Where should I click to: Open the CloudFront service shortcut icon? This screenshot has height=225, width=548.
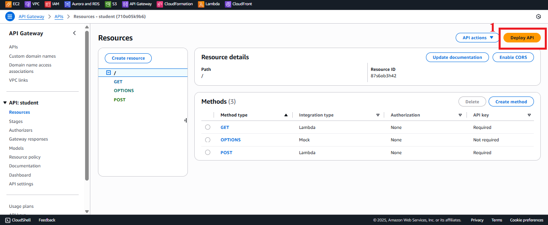tap(228, 4)
